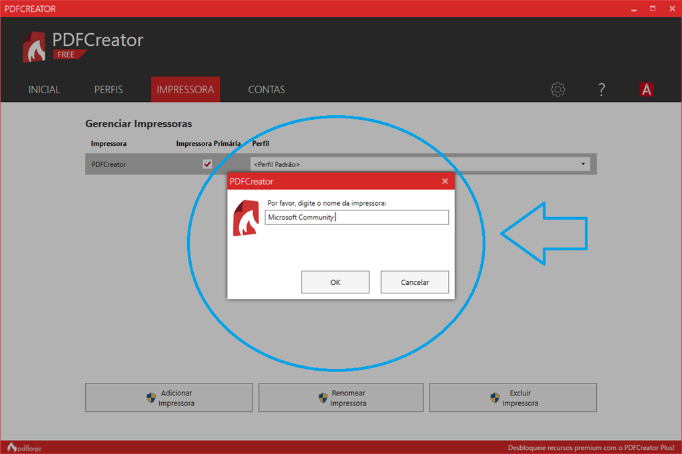
Task: Minimize the PDFCreator main window
Action: tap(634, 9)
